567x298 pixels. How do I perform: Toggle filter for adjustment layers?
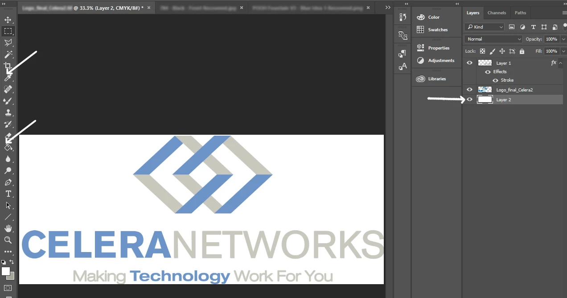coord(522,27)
